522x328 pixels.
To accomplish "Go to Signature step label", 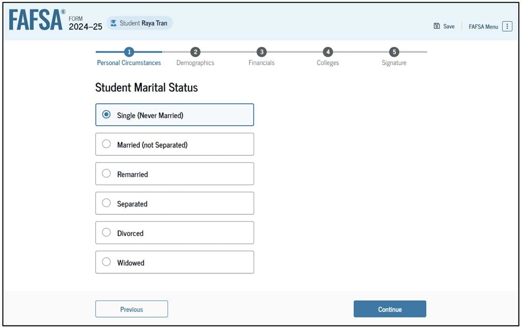I will coord(394,63).
